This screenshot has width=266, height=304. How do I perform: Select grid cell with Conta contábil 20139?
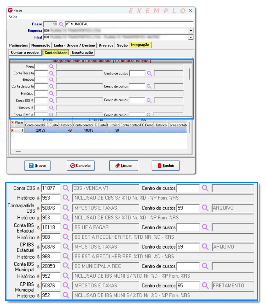(35, 130)
